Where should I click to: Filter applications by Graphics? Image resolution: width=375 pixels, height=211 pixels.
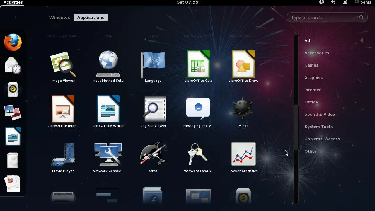tap(313, 77)
